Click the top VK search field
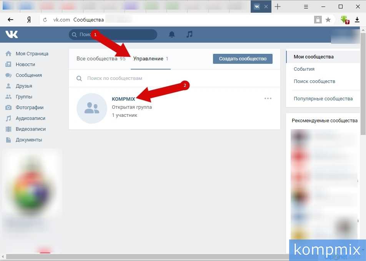 113,35
